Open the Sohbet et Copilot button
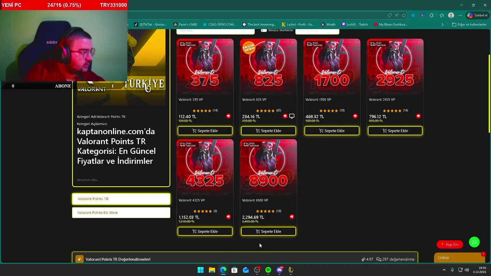Viewport: 491px width, 276px height. click(x=477, y=15)
